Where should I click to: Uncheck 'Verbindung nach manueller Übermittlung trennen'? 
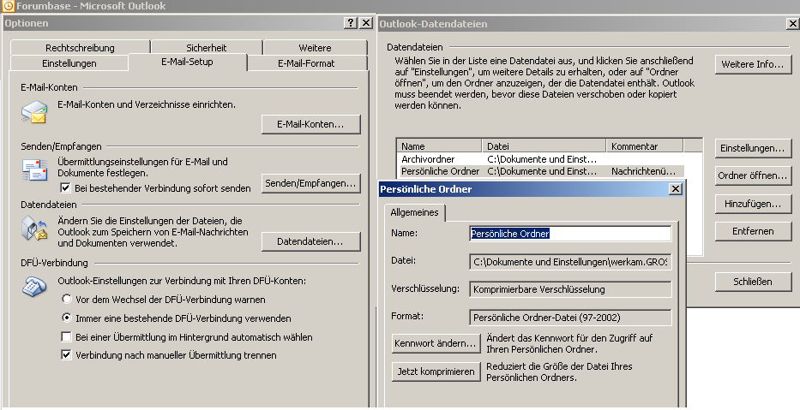tap(66, 355)
